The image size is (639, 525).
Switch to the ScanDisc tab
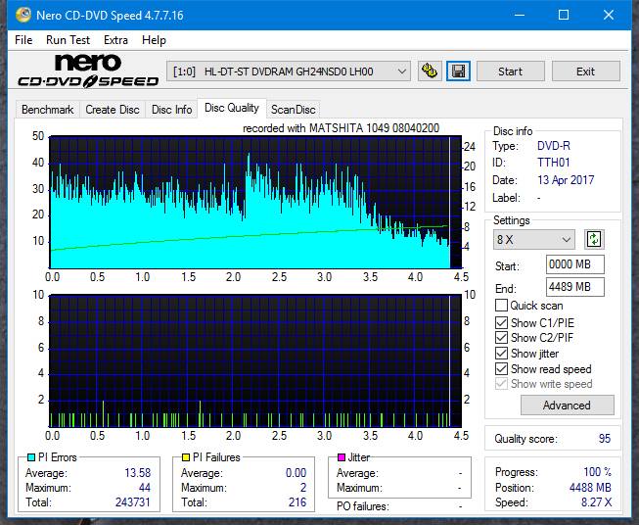[293, 110]
